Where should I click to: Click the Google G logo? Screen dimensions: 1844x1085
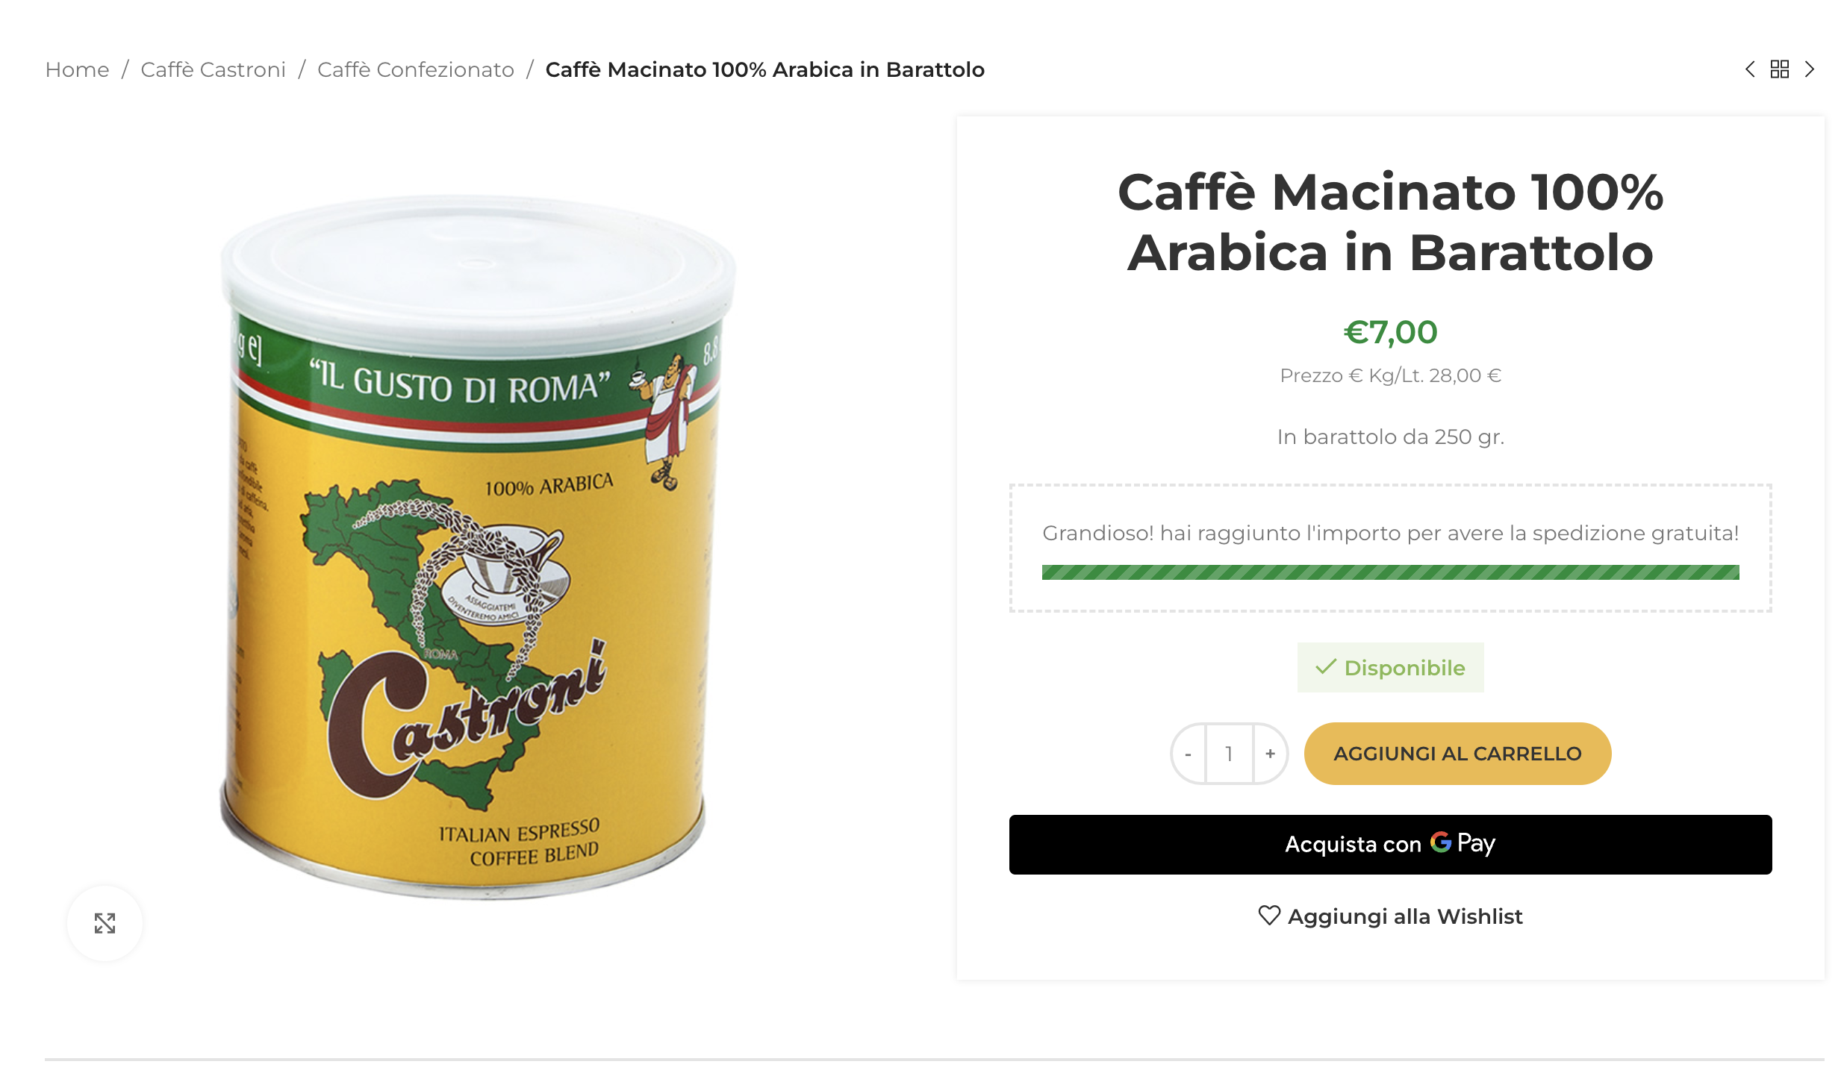pyautogui.click(x=1441, y=842)
